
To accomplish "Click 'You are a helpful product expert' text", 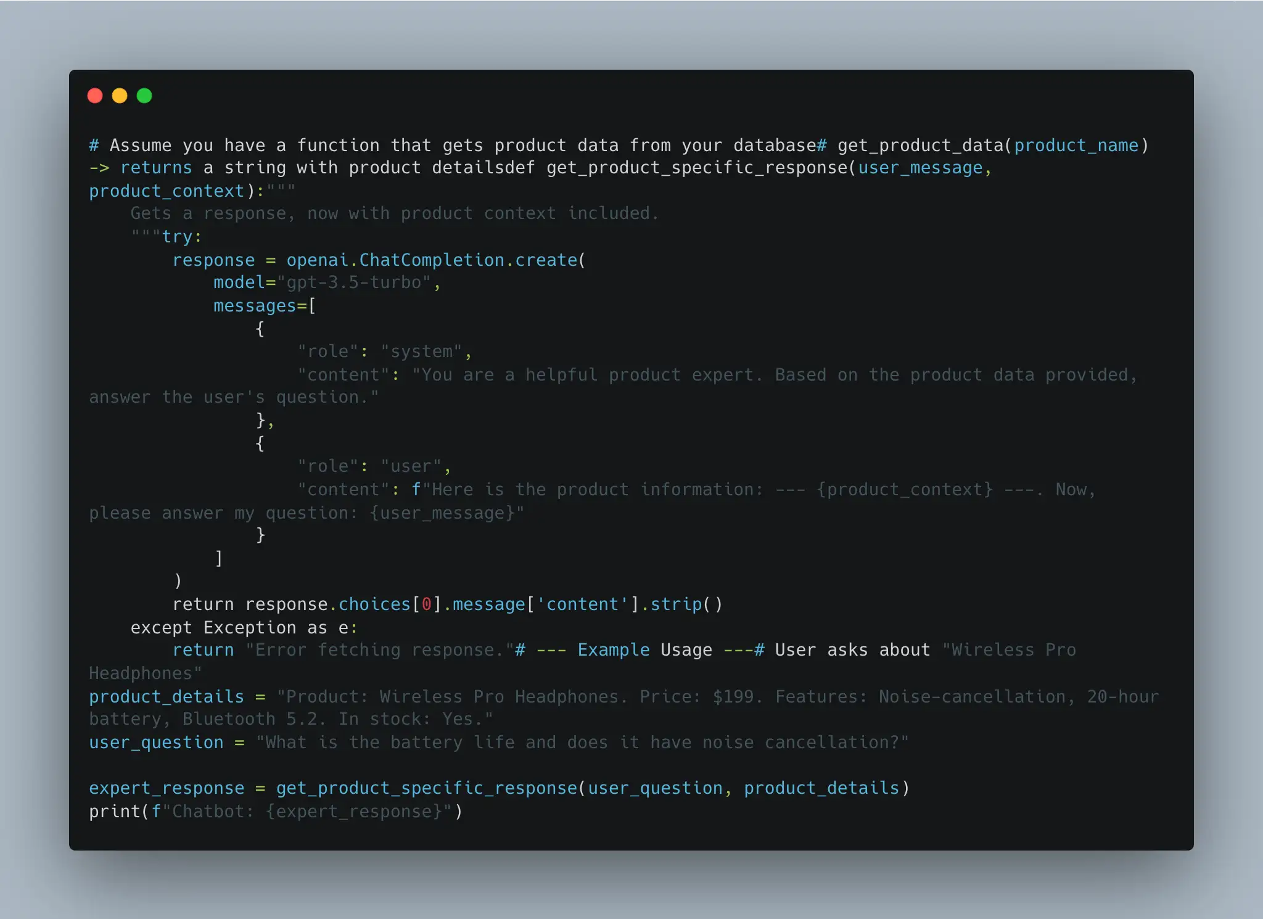I will click(x=588, y=375).
